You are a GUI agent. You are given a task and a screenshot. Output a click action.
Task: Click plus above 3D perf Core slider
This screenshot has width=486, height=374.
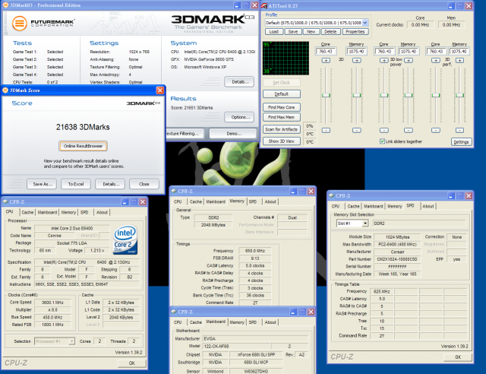pos(435,61)
